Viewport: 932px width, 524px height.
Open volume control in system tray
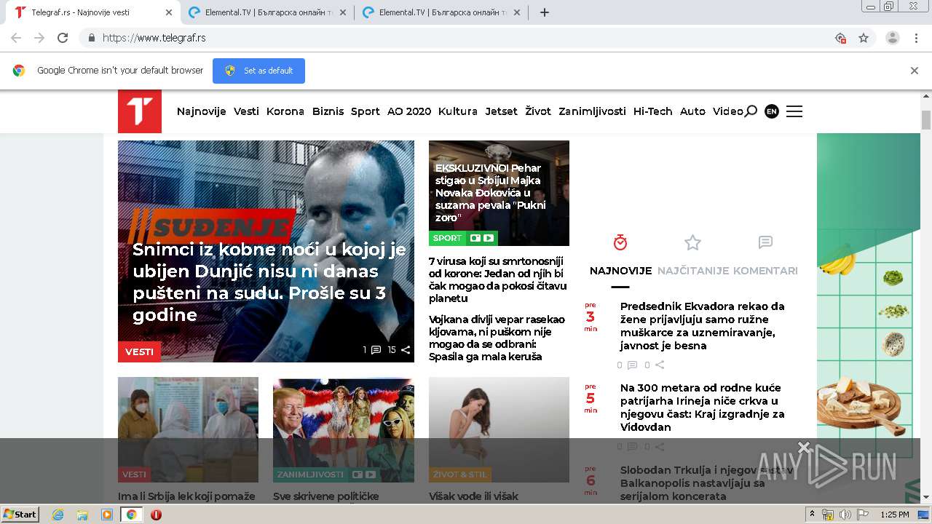(x=845, y=515)
